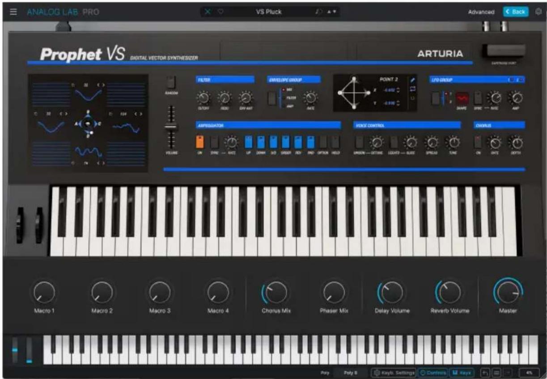Image resolution: width=547 pixels, height=379 pixels.
Task: Click the undo arrow in the bottom bar
Action: 486,372
